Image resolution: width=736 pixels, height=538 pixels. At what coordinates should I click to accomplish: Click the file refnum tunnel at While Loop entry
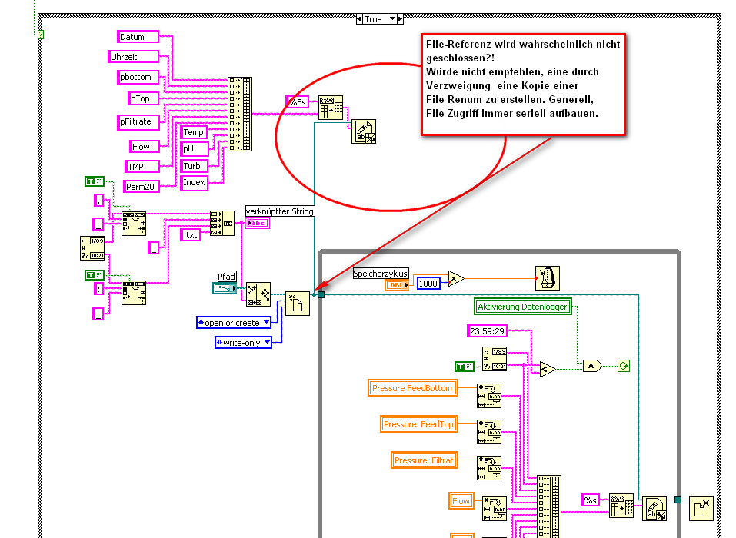pos(321,294)
